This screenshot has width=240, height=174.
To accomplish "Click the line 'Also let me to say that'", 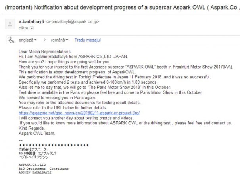I will pyautogui.click(x=94, y=87).
